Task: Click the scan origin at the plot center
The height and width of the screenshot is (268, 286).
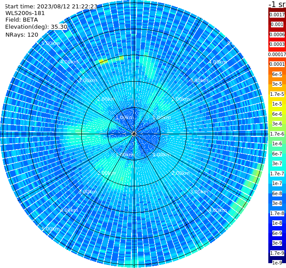Action: [134, 134]
